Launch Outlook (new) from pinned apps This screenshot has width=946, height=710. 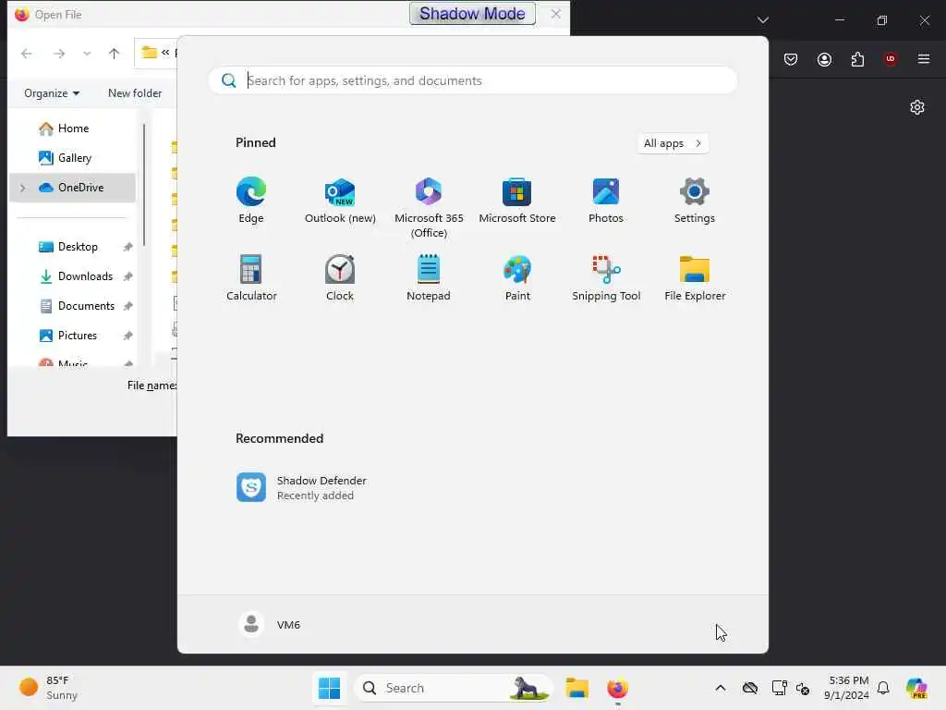(x=340, y=201)
